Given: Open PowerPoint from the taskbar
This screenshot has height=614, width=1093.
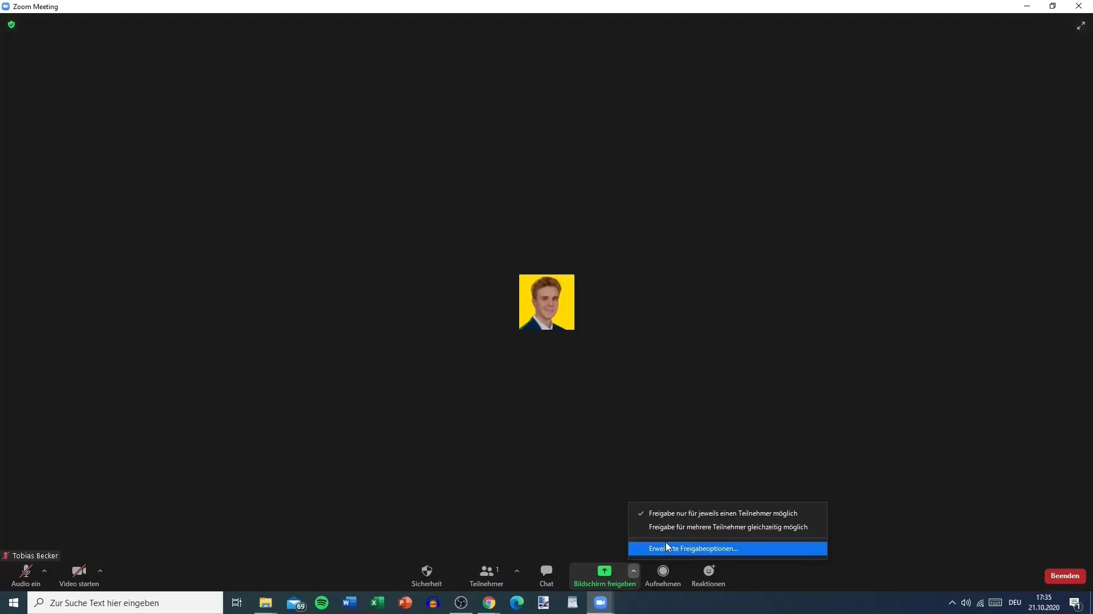Looking at the screenshot, I should (x=405, y=603).
